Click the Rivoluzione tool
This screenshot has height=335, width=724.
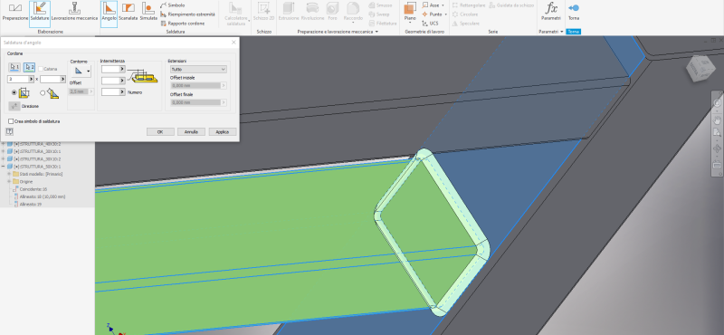[x=312, y=13]
